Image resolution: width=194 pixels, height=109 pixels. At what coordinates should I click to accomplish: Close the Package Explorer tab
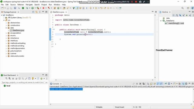pos(18,12)
